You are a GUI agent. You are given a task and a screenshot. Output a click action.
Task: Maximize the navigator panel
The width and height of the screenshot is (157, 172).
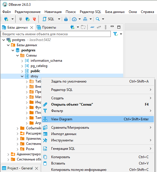pos(119,27)
